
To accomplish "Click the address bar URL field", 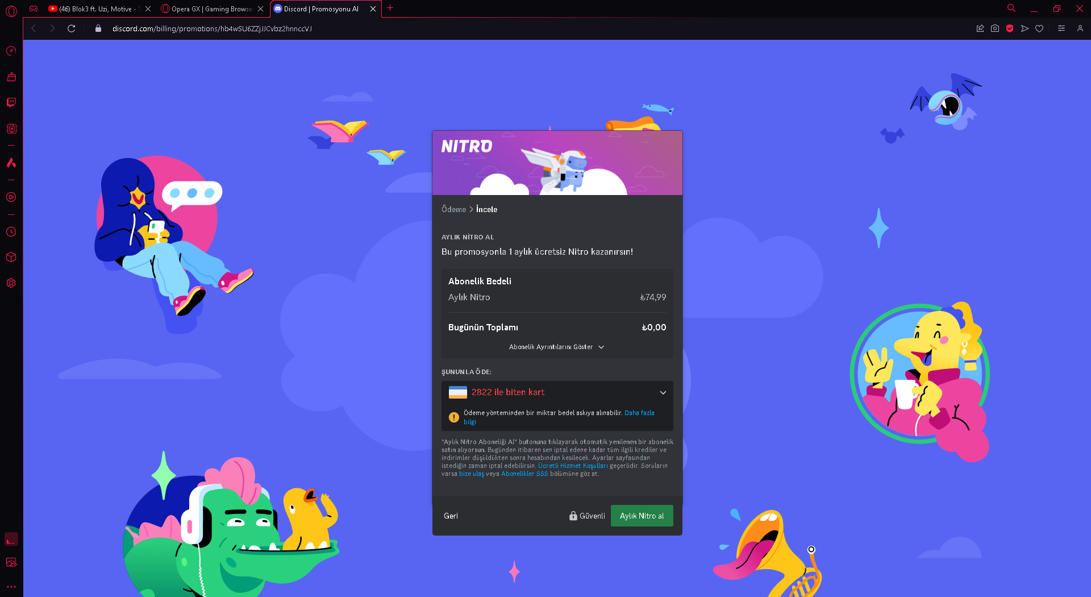I will [212, 28].
